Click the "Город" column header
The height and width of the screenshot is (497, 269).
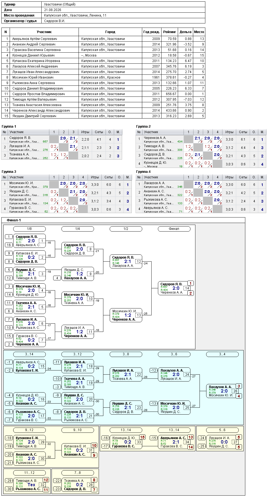pyautogui.click(x=110, y=32)
